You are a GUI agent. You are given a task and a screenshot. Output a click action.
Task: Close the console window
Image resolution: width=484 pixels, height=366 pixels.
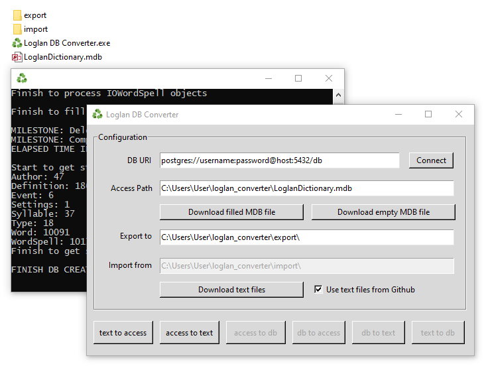pyautogui.click(x=329, y=78)
